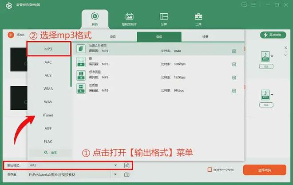Select the 音频 audio format tab

(x=159, y=37)
